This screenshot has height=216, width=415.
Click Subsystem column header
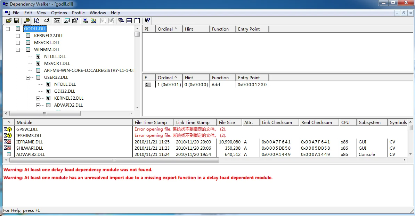[x=372, y=122]
